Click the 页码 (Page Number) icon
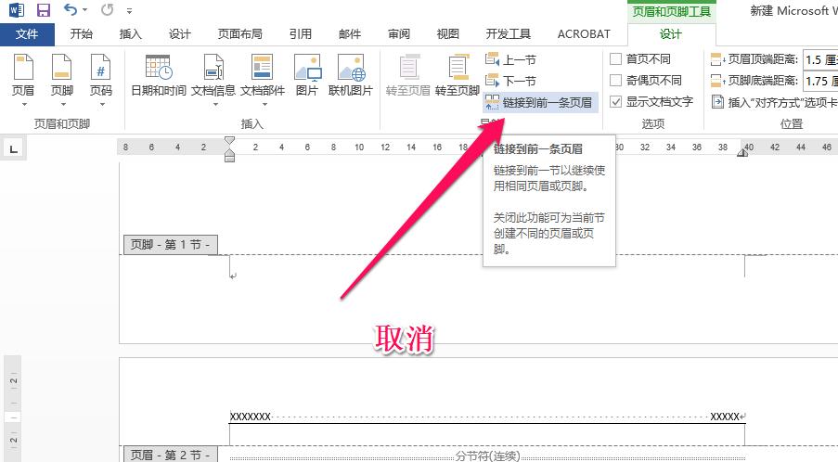838x462 pixels. pyautogui.click(x=100, y=68)
